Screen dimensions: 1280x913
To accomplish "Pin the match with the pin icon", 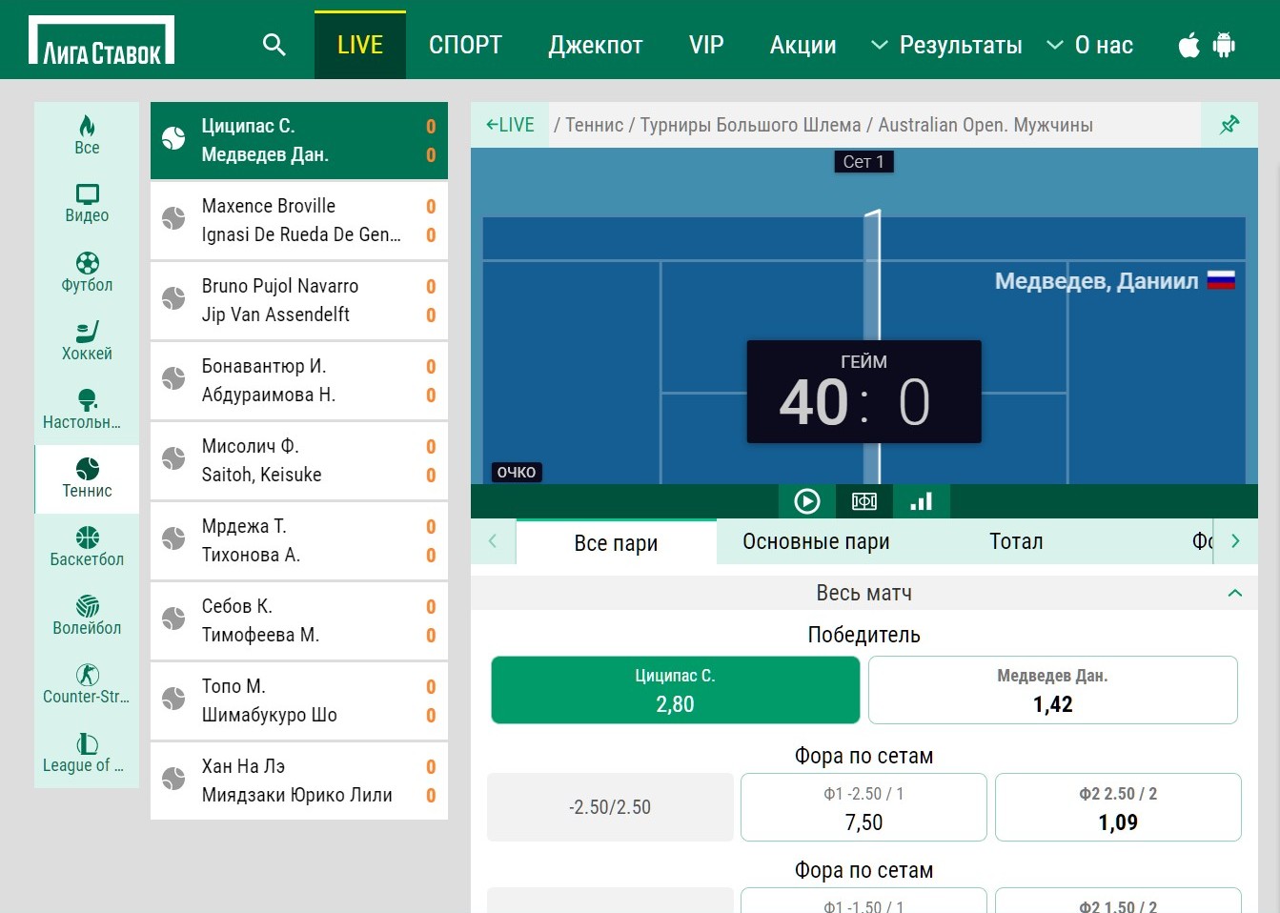I will (1229, 125).
